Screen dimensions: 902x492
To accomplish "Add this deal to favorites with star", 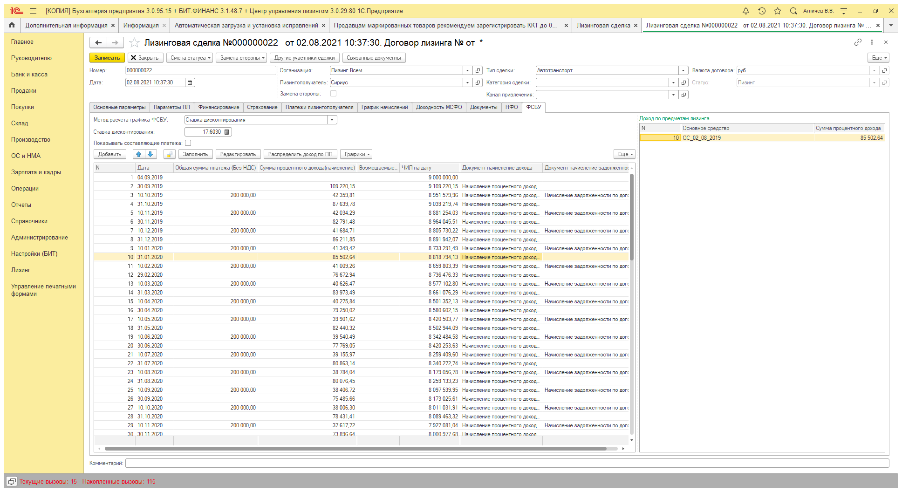I will (x=134, y=43).
